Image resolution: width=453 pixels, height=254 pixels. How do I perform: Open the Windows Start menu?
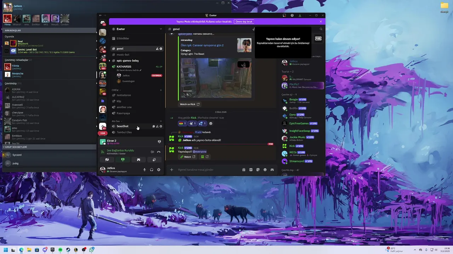click(x=6, y=250)
